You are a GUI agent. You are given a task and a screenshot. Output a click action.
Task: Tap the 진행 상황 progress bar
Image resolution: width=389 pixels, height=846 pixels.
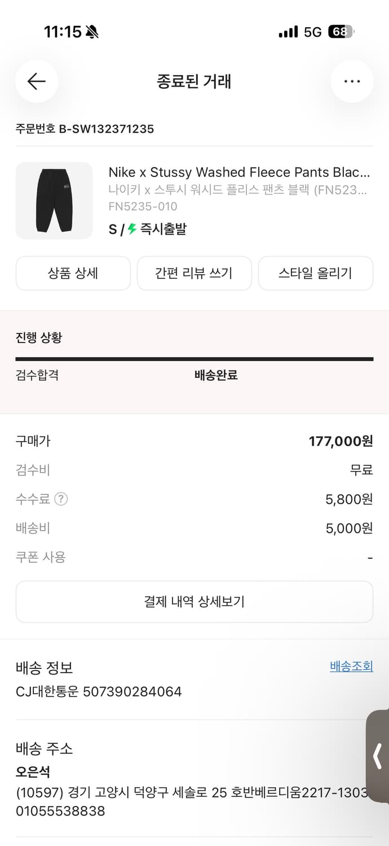pyautogui.click(x=194, y=359)
